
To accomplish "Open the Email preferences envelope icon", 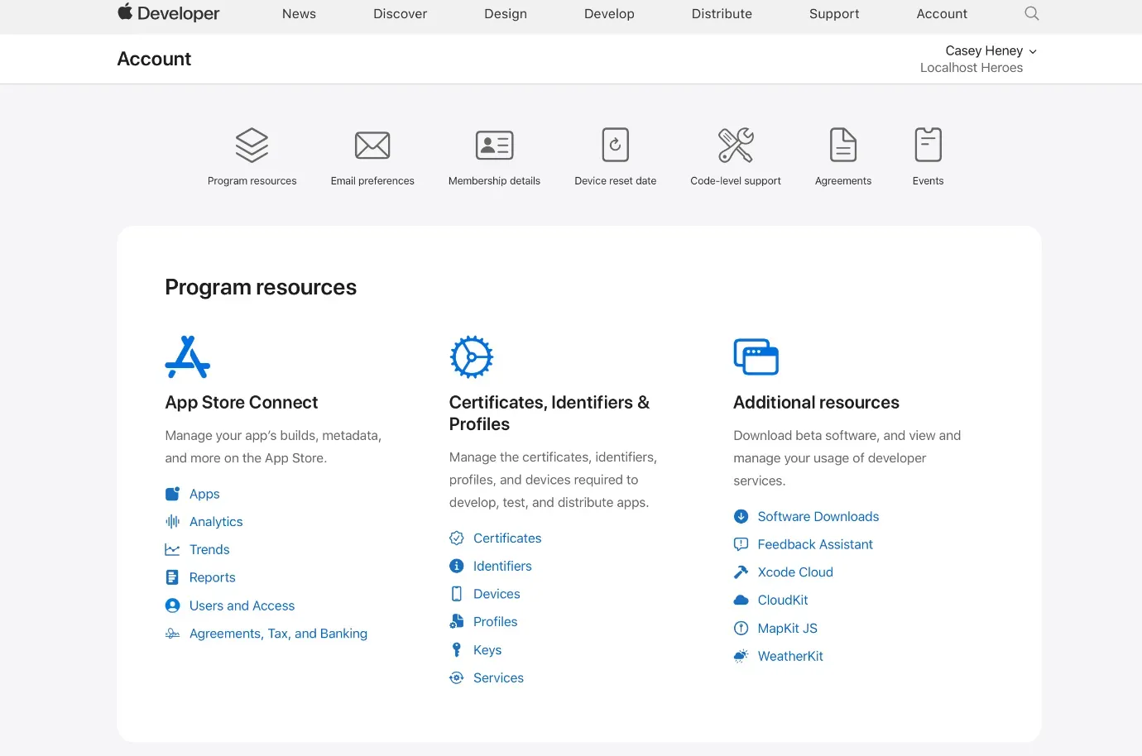I will tap(372, 146).
